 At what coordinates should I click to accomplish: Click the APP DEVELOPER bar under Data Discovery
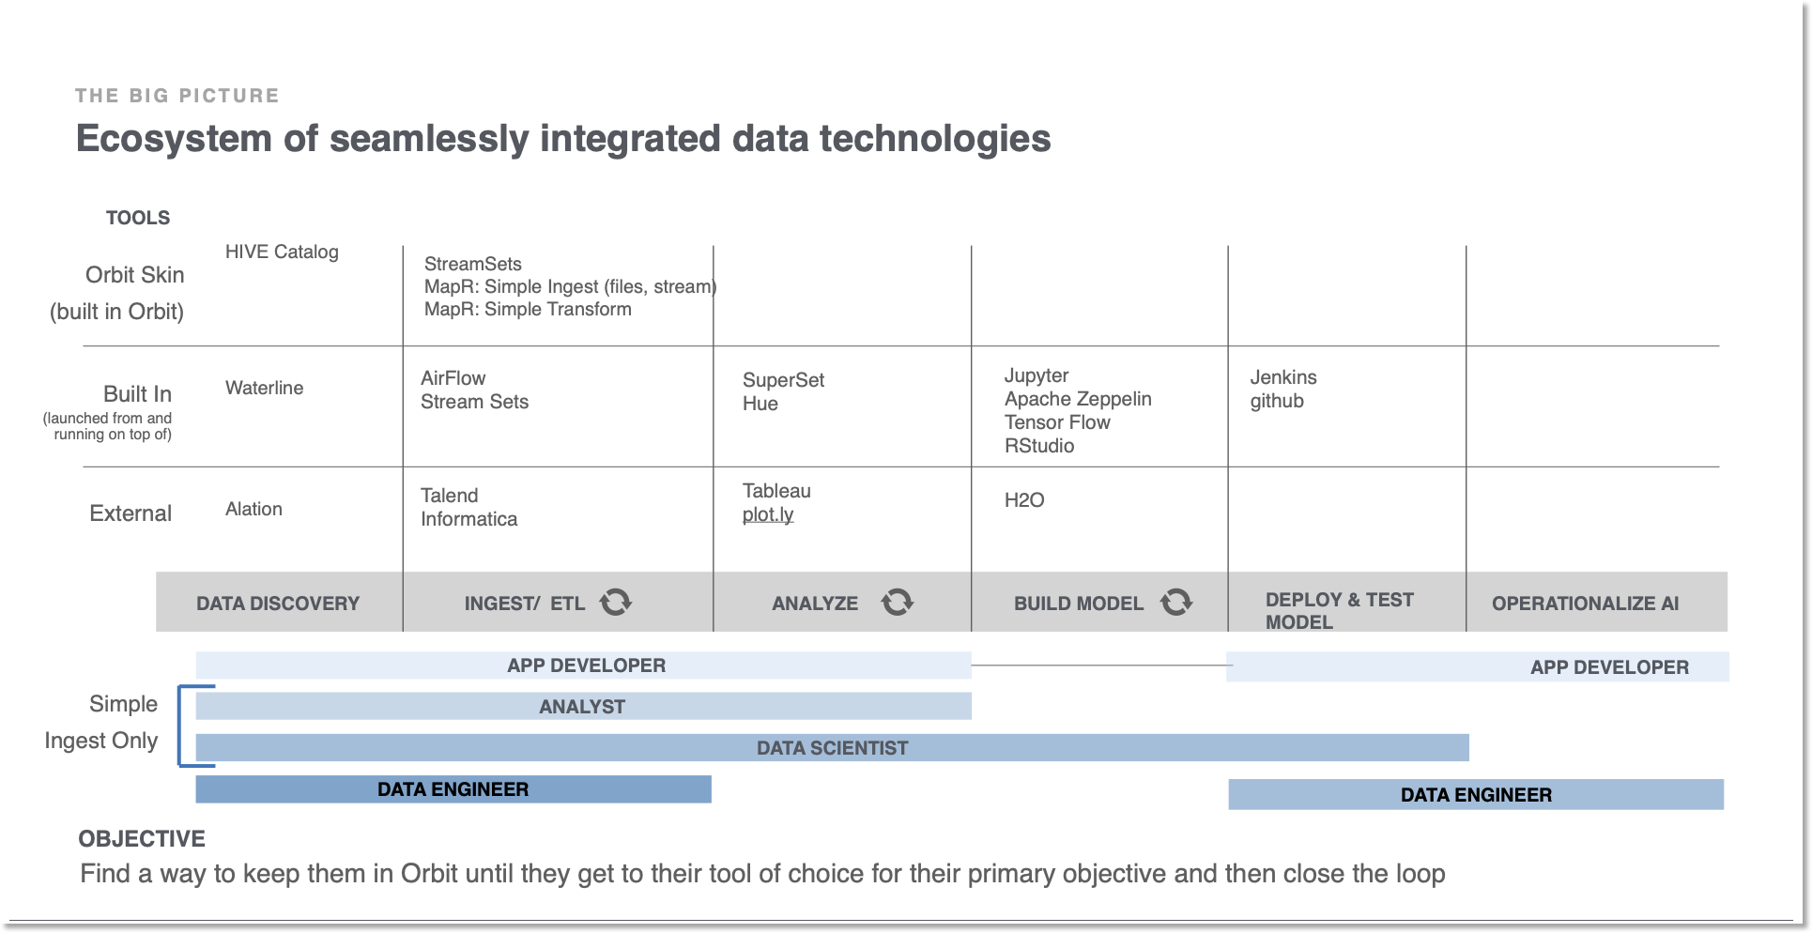pos(583,665)
